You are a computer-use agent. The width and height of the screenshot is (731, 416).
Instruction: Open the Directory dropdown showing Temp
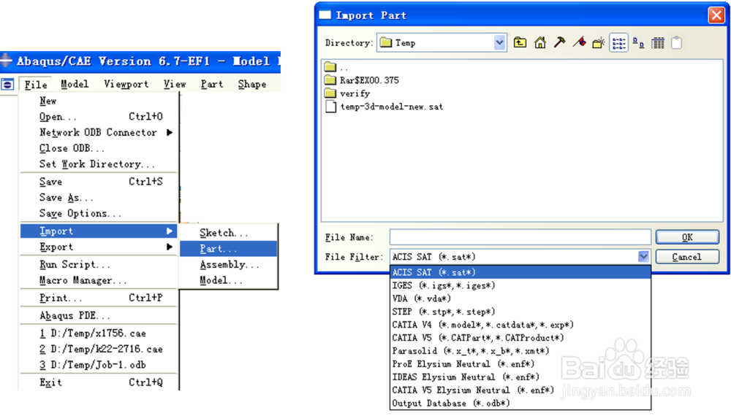(x=442, y=43)
